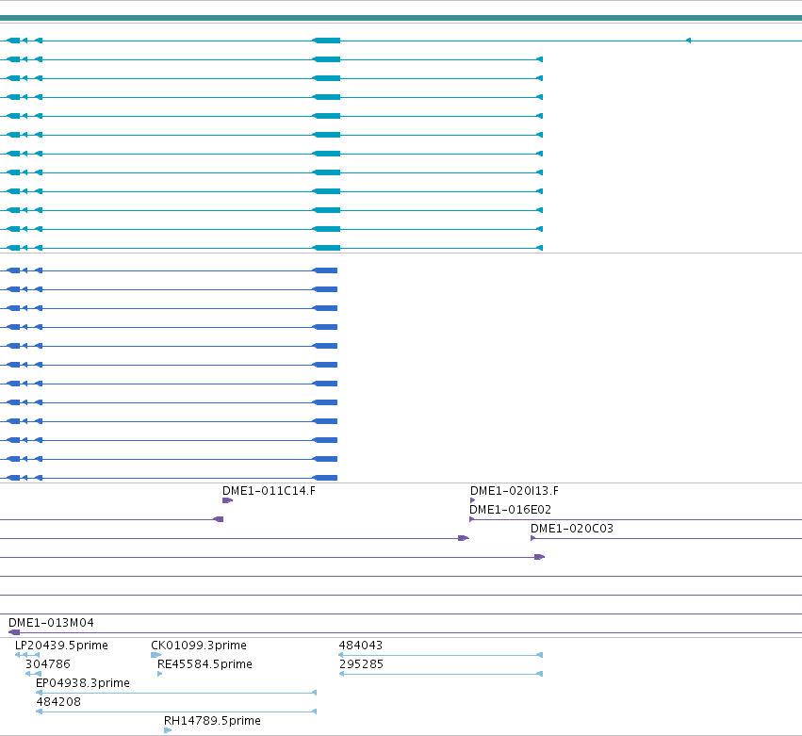Select the RE45584.5prime label
802x736 pixels.
click(205, 663)
